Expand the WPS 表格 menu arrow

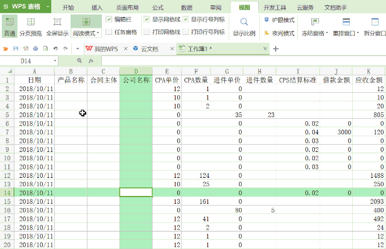click(48, 7)
